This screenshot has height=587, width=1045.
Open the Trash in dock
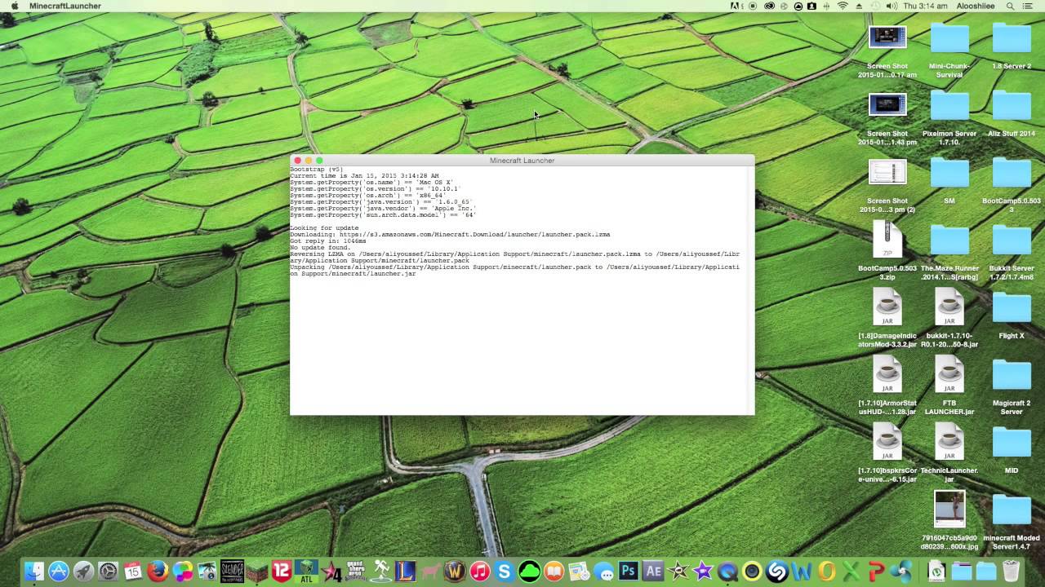[1011, 572]
